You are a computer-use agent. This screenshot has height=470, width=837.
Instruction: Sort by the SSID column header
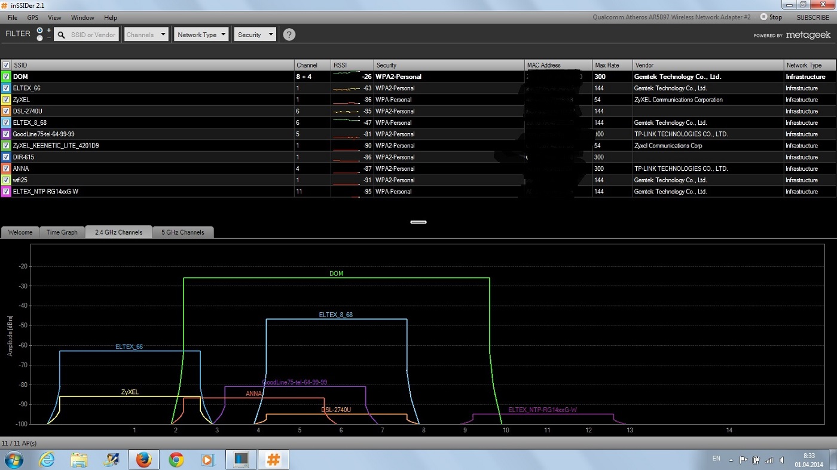[153, 65]
